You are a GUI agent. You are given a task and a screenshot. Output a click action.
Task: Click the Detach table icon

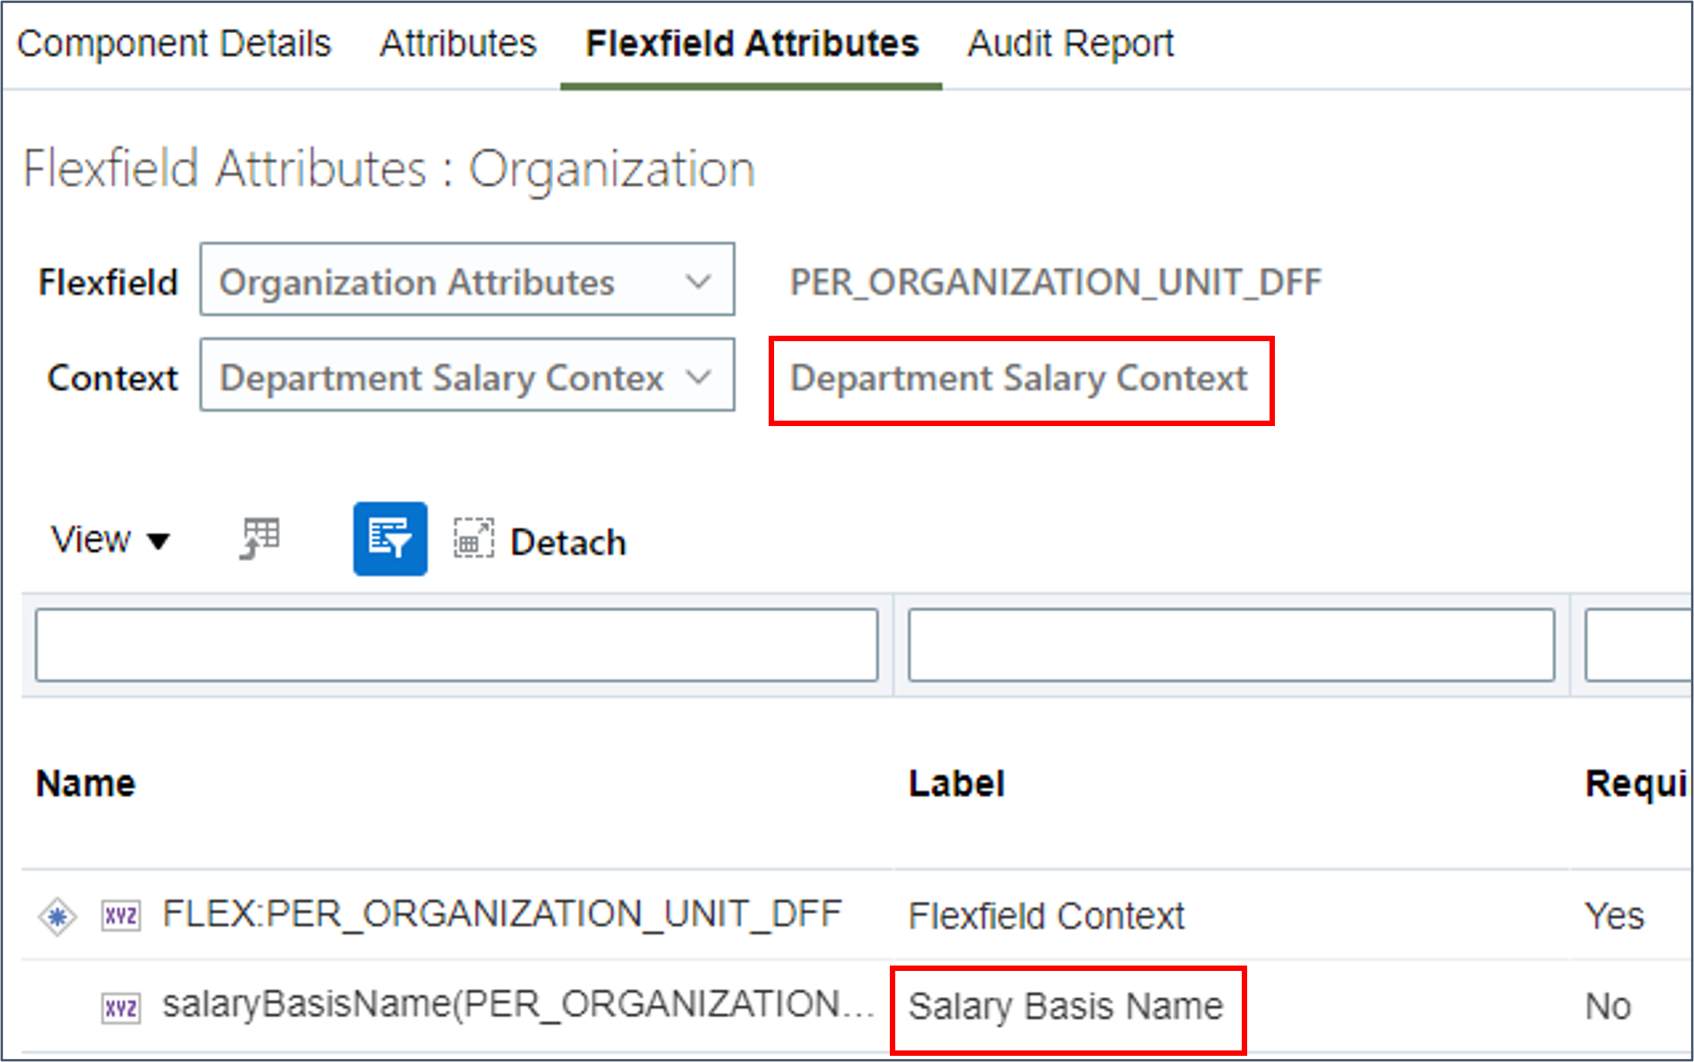tap(473, 539)
